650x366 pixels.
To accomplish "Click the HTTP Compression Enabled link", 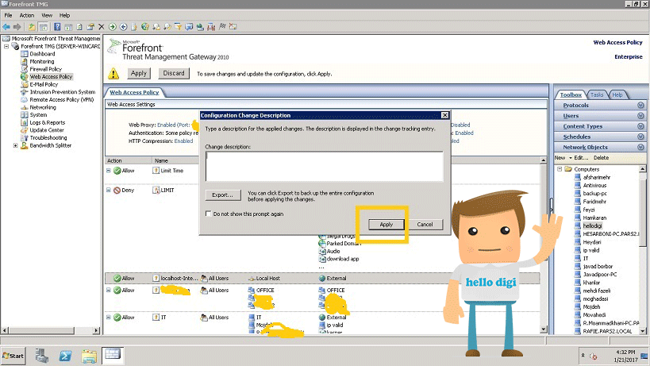I will (183, 141).
